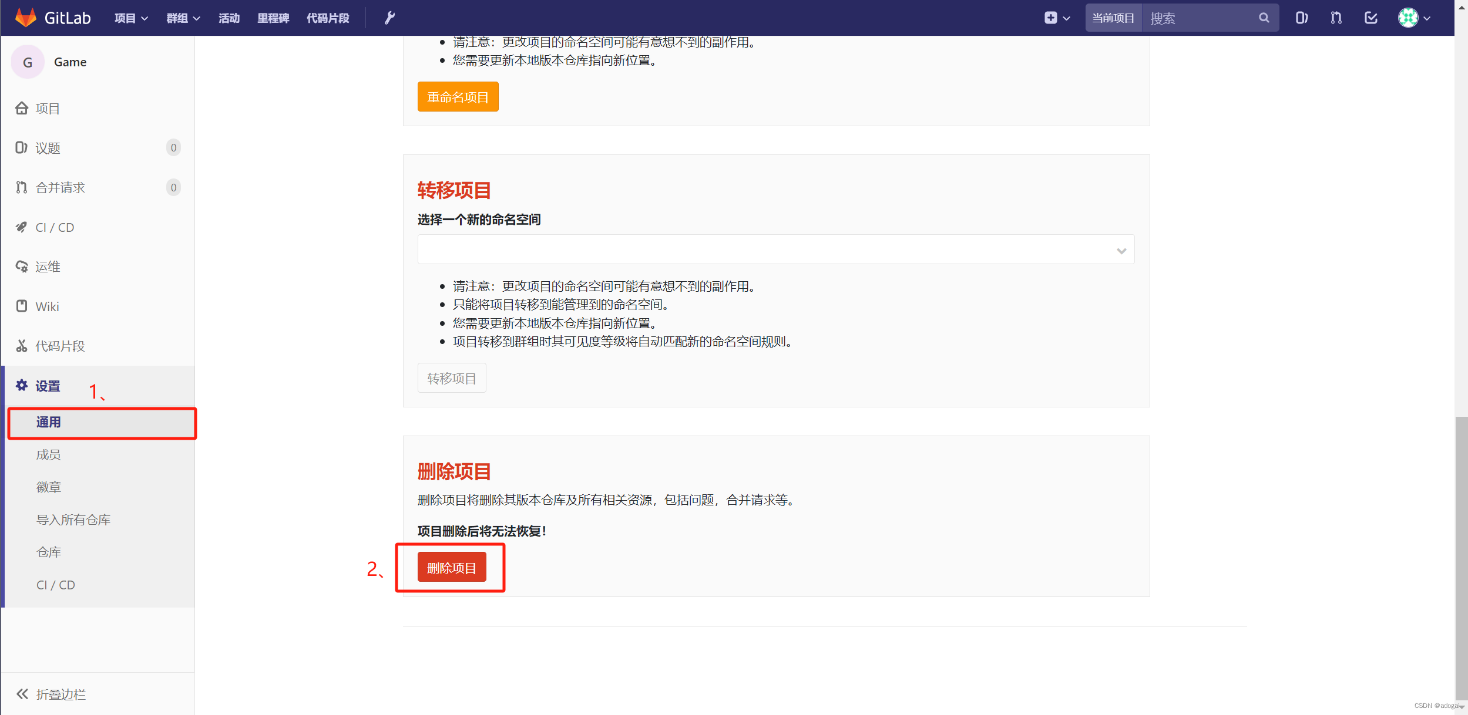Open the Wiki sidebar item

coord(47,306)
